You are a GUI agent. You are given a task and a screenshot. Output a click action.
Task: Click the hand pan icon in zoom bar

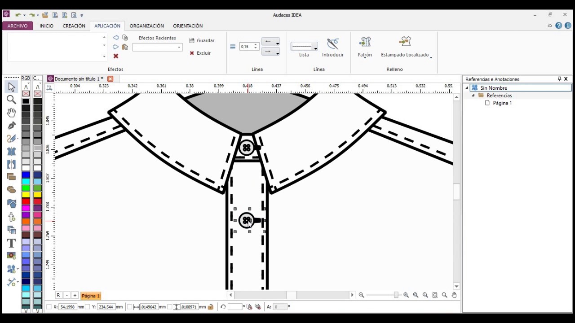tap(454, 295)
